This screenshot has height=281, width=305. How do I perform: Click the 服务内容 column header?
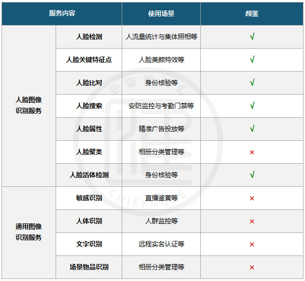click(x=62, y=14)
